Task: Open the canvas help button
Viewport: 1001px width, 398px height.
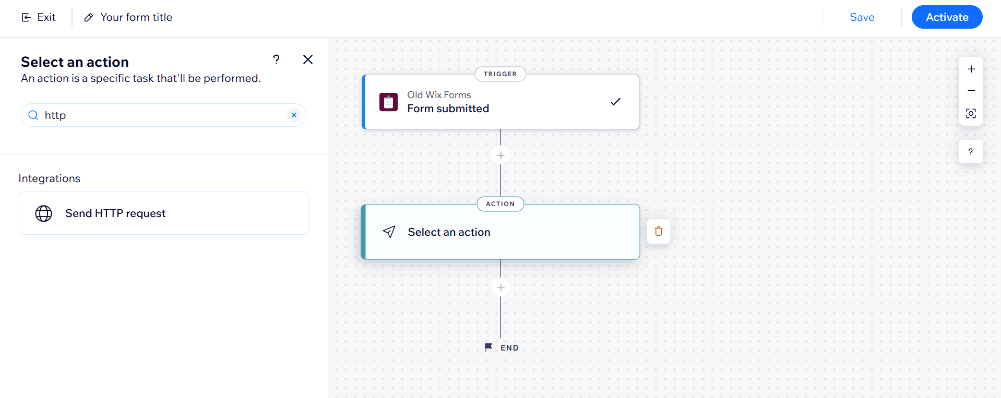Action: point(970,152)
